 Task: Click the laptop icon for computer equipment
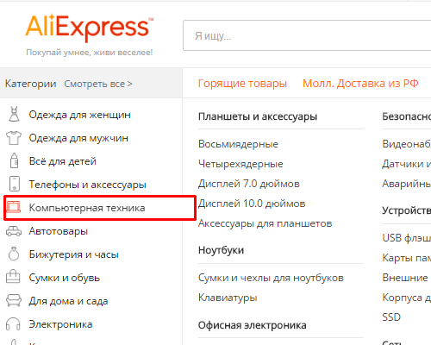[x=14, y=207]
